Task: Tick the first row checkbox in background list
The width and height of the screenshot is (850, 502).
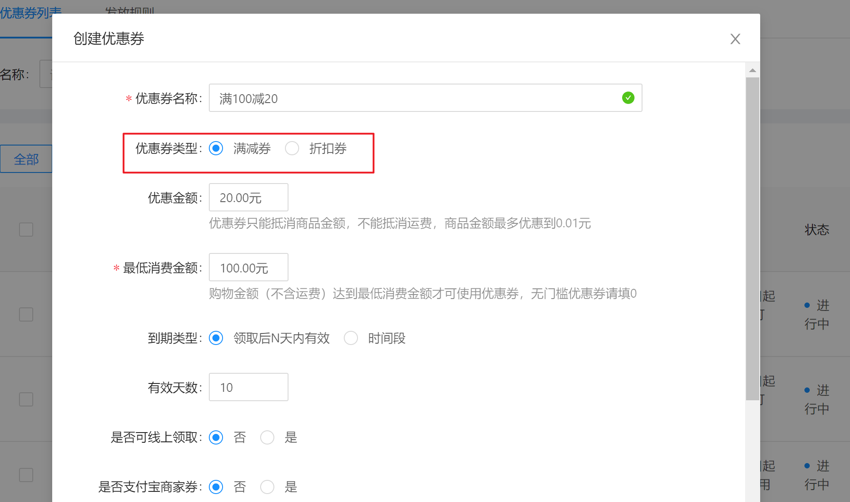Action: (26, 314)
